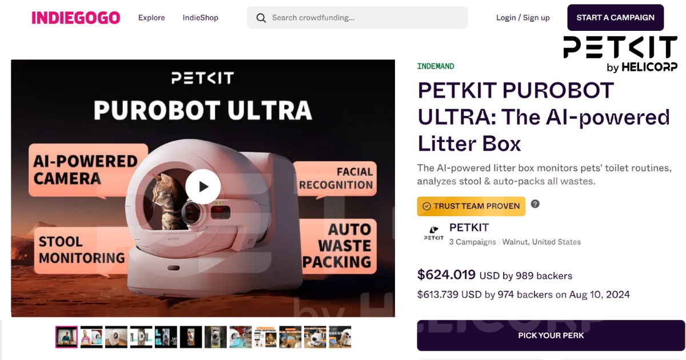Click the search magnifier icon

261,18
